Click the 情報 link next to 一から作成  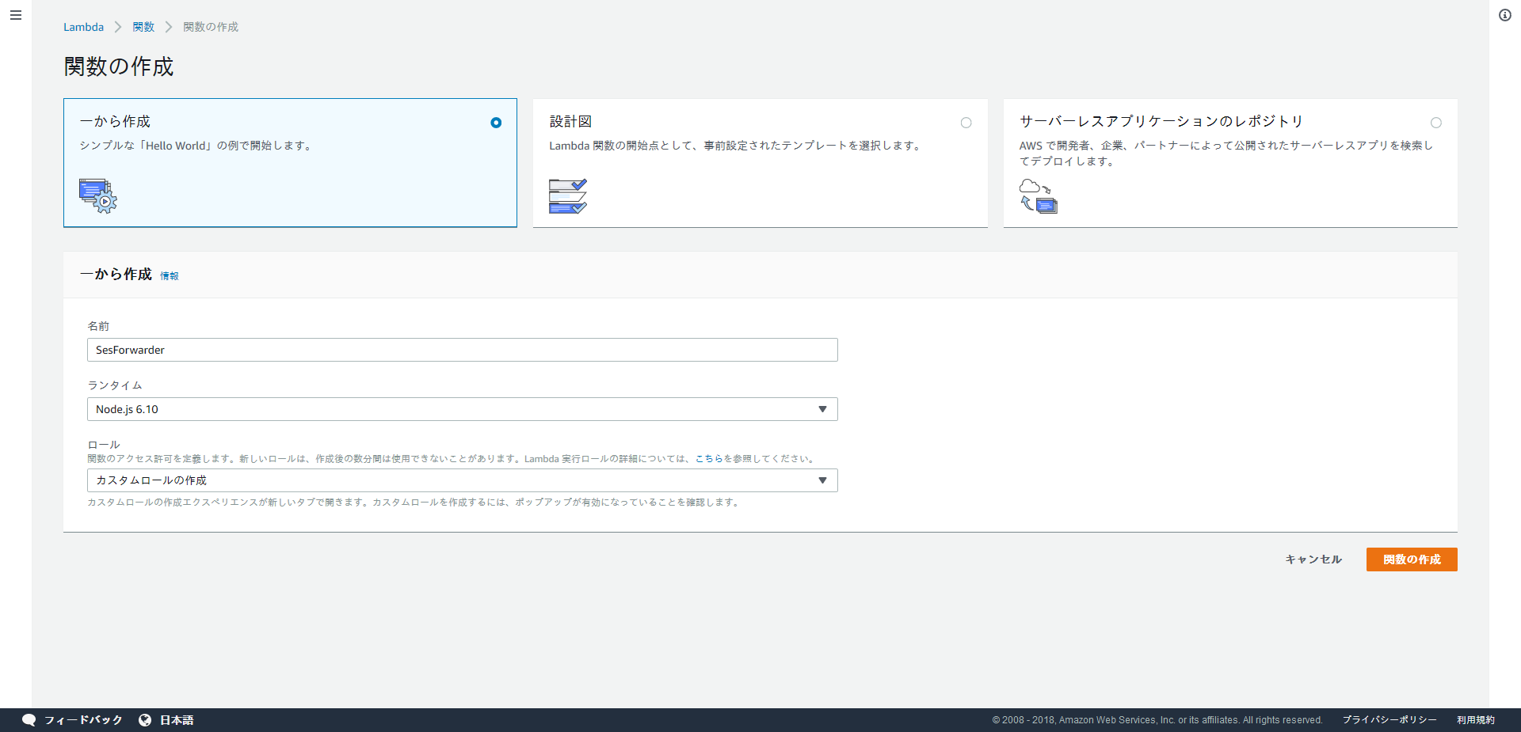pos(170,276)
